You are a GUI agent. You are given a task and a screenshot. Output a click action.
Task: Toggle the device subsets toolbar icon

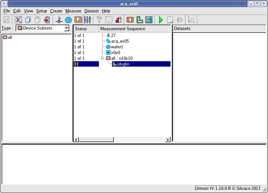coord(78,19)
